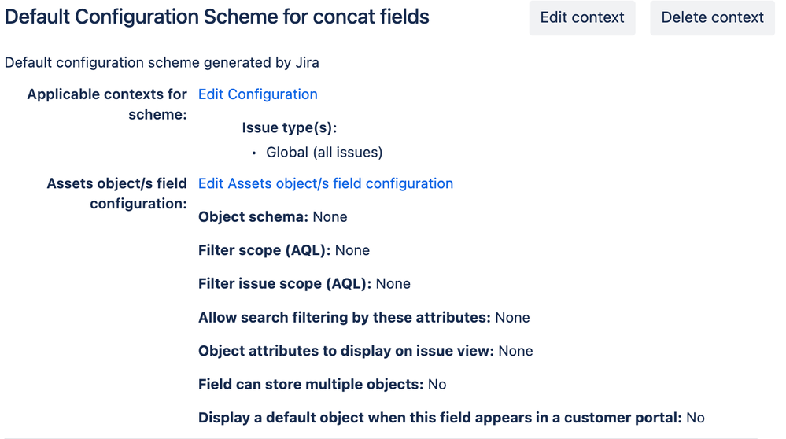Click the 'Assets object/s field configuration:' row label

coord(116,194)
